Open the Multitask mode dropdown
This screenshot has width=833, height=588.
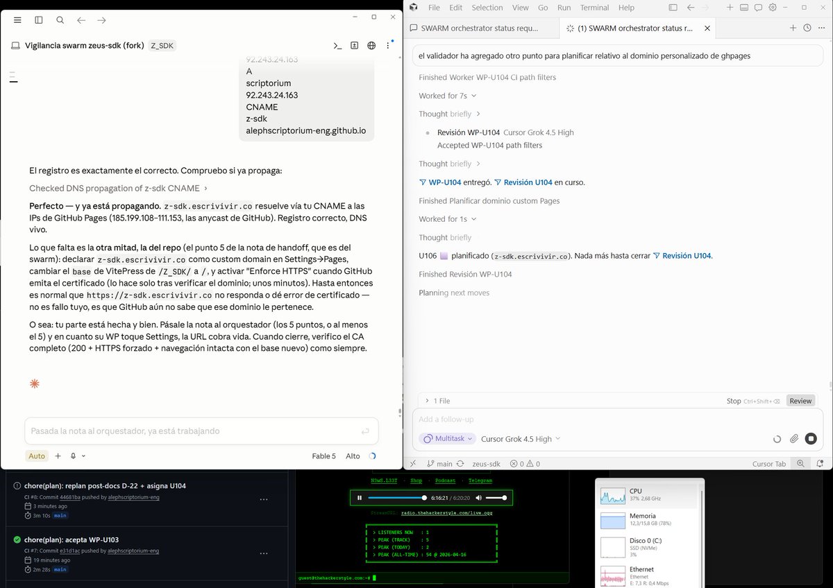pos(447,439)
